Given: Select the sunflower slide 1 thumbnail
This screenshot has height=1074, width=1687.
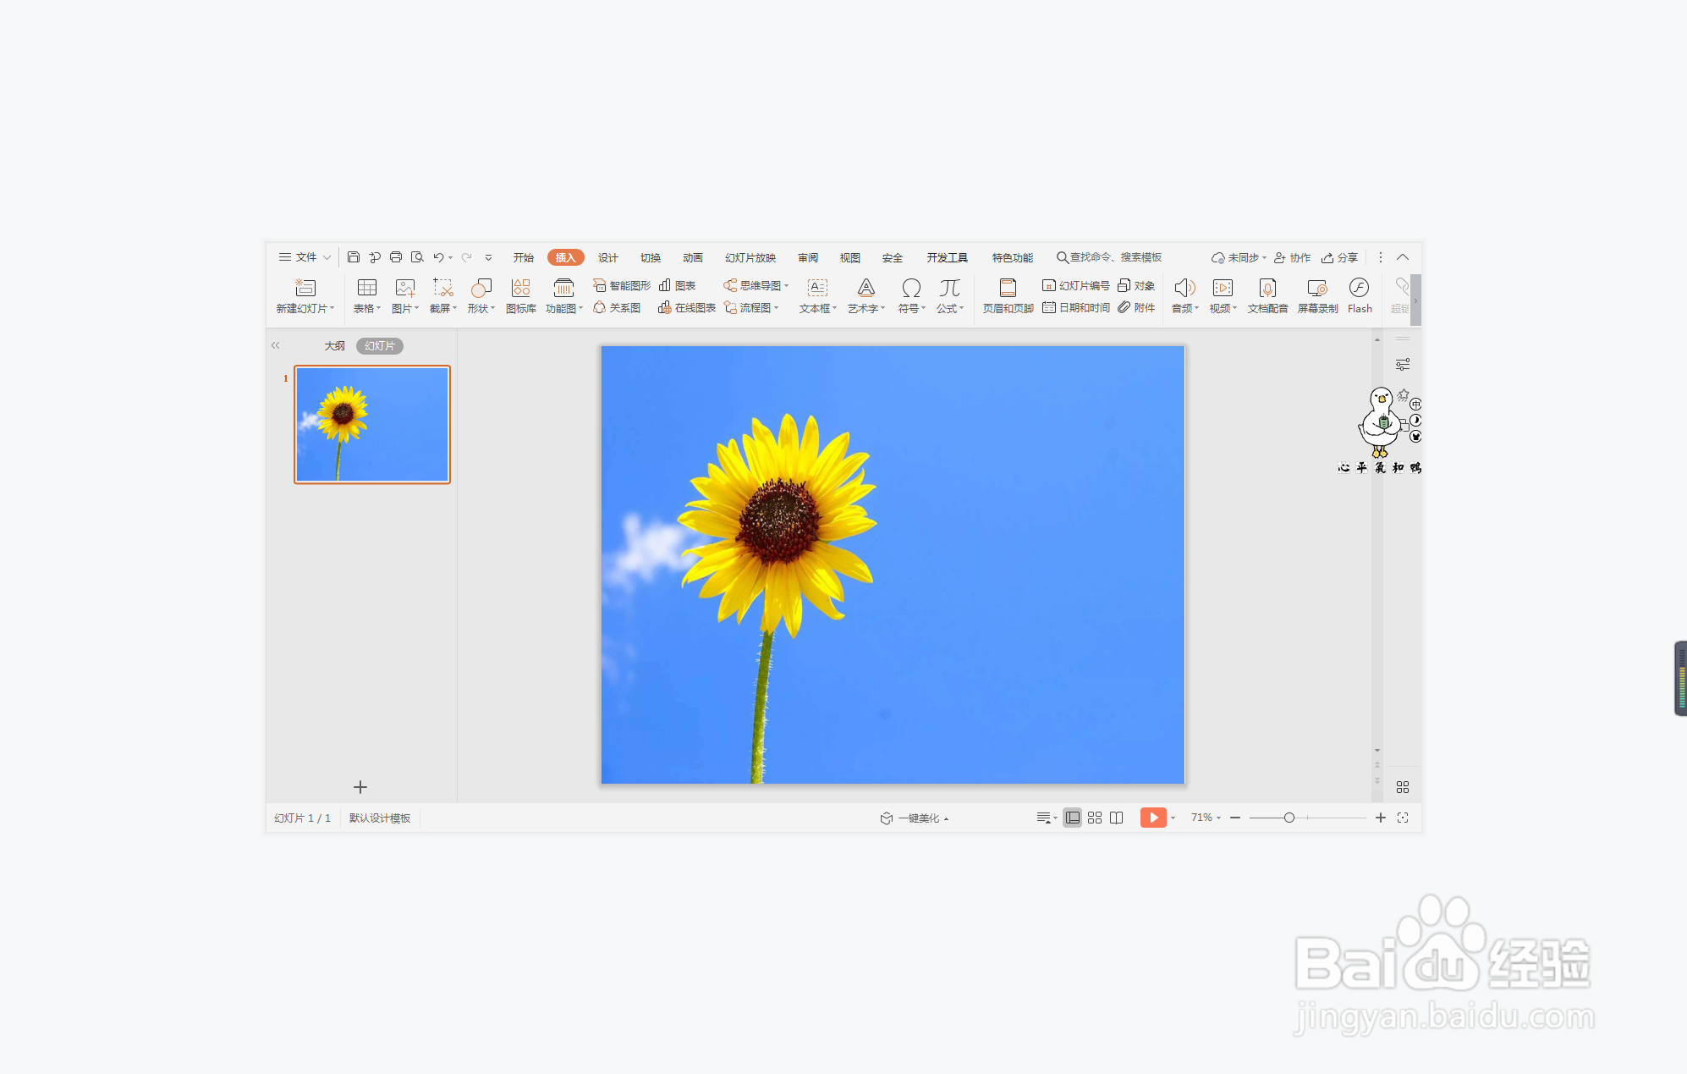Looking at the screenshot, I should (x=372, y=425).
